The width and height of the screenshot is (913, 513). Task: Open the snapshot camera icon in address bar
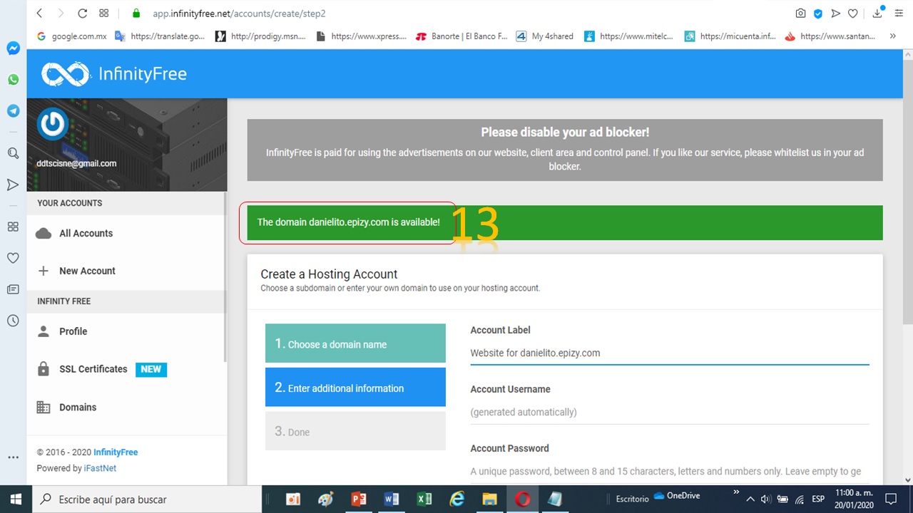[x=801, y=14]
